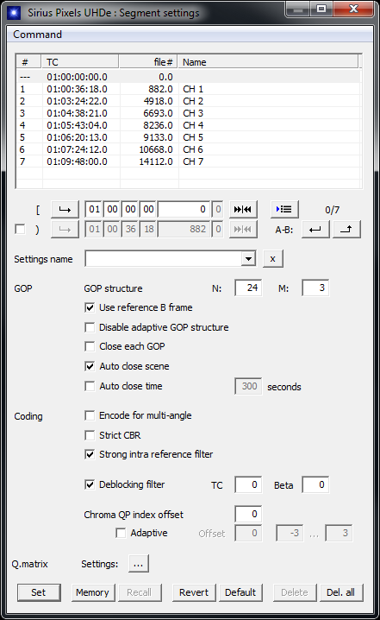The width and height of the screenshot is (380, 620).
Task: Click the Deblocking Beta input field
Action: tap(315, 484)
